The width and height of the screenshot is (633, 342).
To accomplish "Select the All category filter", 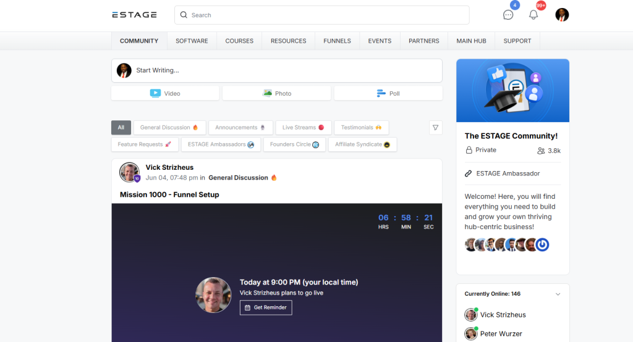I will coord(121,127).
